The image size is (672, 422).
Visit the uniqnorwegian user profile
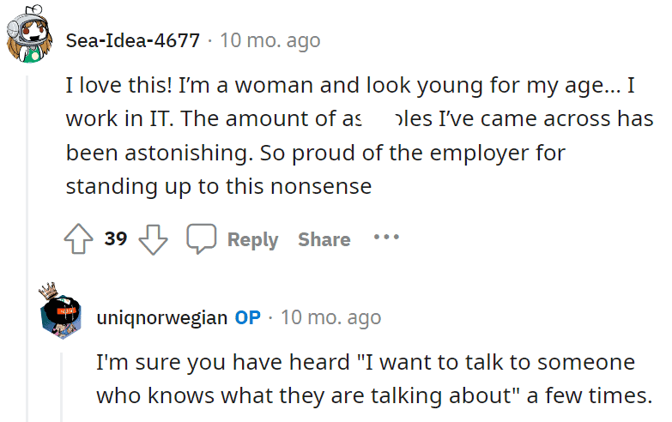click(162, 318)
